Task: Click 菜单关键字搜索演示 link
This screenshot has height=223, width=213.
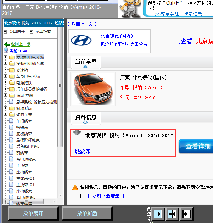Action: 178,15
